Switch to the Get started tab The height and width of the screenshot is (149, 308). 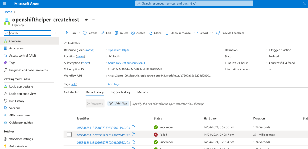click(x=72, y=92)
